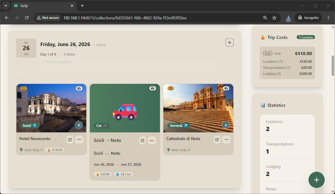Screen dimensions: 335x194
Task: Go back in the browser
Action: pos(7,18)
